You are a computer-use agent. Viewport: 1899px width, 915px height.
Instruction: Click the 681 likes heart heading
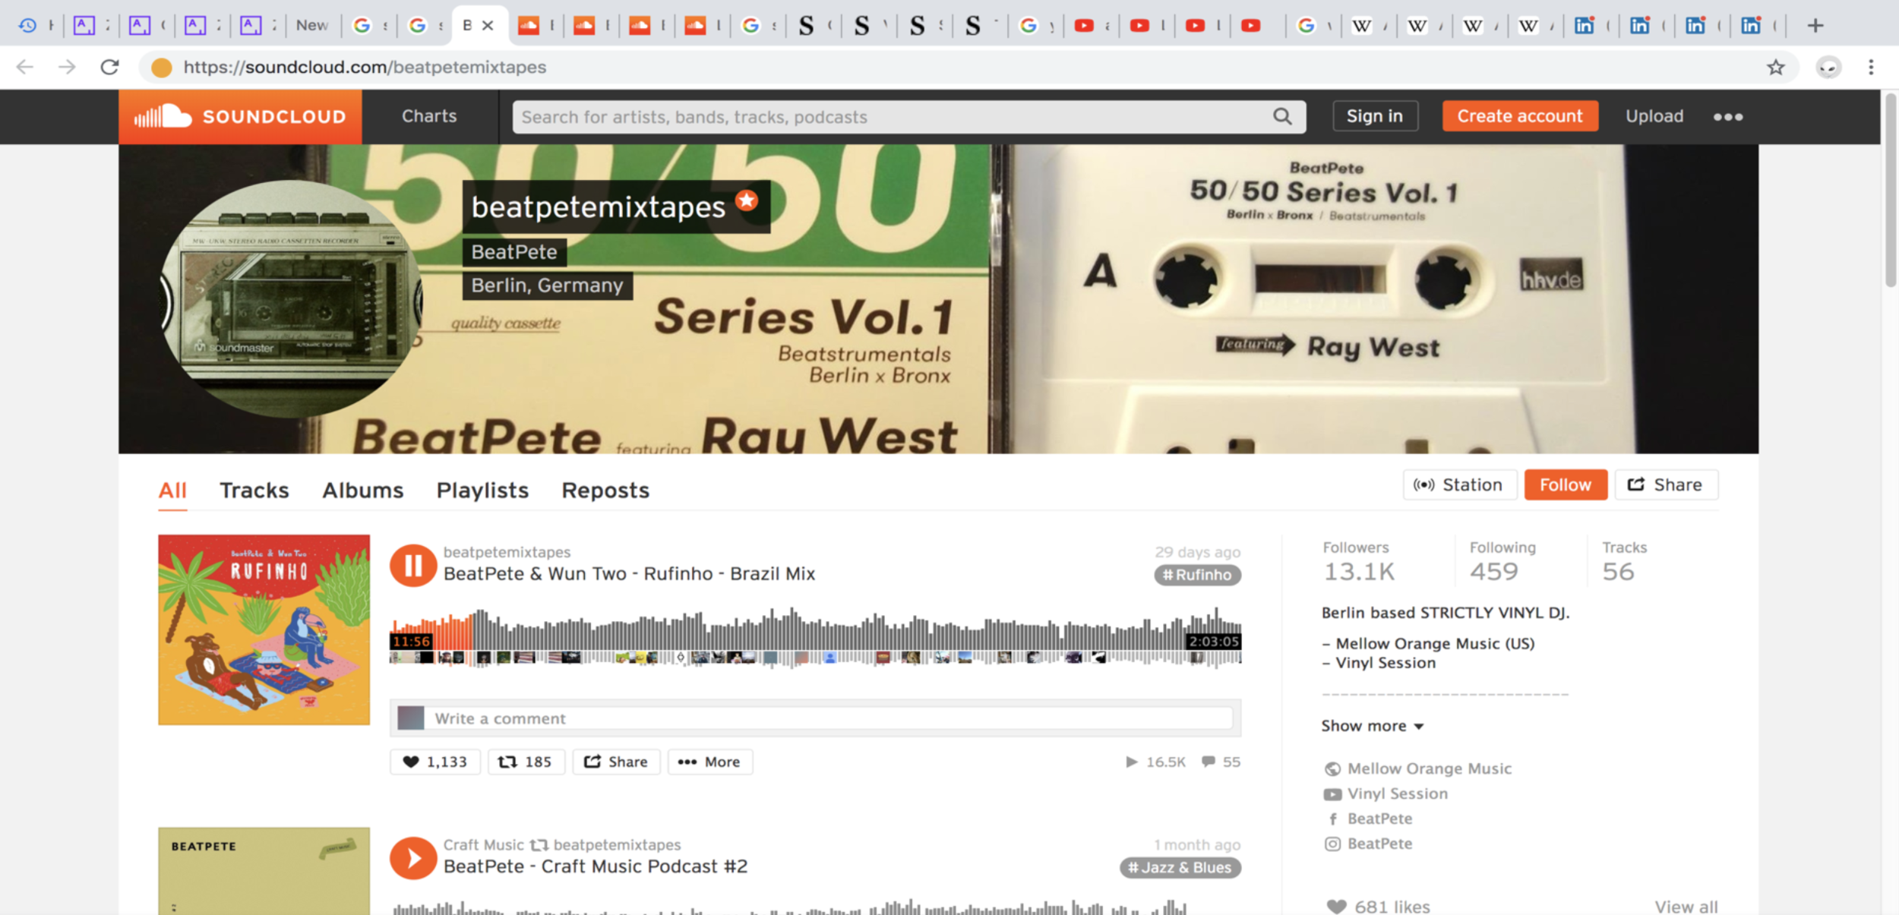pos(1378,907)
